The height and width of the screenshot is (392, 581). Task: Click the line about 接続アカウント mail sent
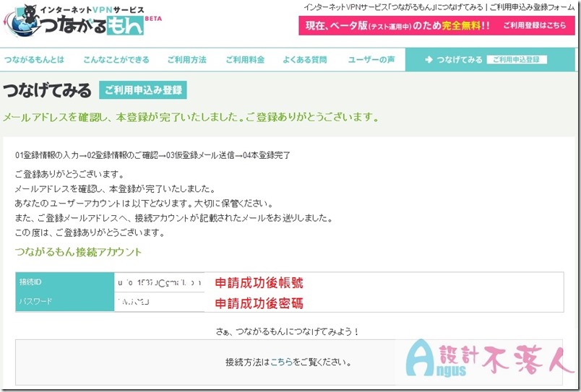(173, 218)
